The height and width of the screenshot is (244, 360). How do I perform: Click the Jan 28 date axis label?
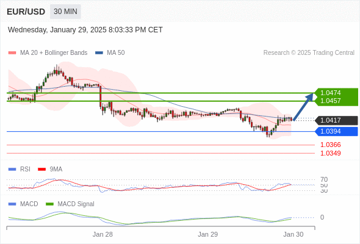click(103, 234)
